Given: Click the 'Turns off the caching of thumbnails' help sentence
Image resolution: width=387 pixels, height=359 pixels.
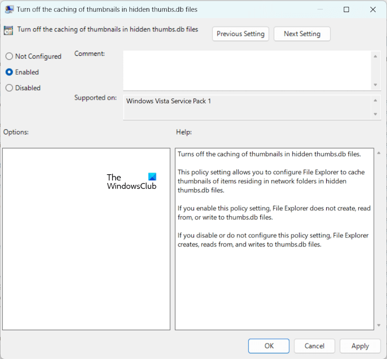Looking at the screenshot, I should coord(269,154).
